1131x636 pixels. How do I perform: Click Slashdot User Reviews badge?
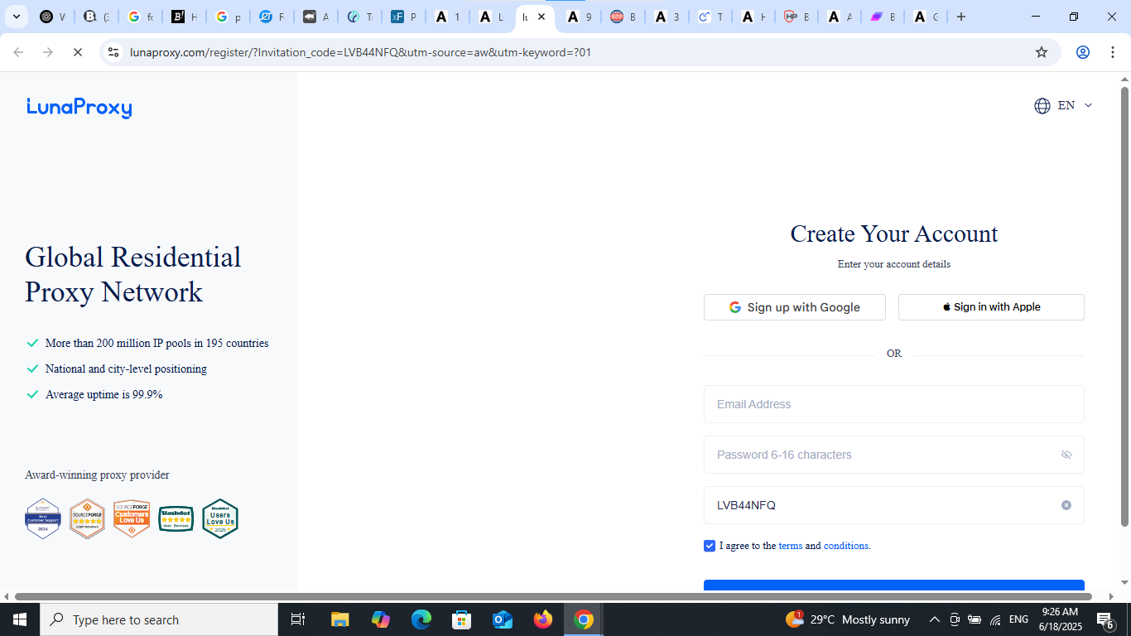coord(176,519)
